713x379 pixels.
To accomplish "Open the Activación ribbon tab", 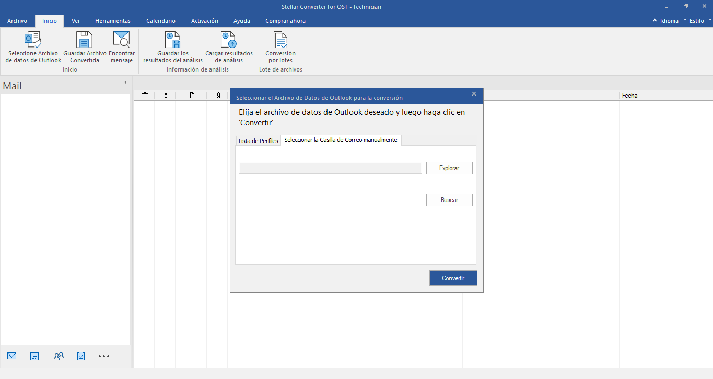I will click(x=205, y=21).
